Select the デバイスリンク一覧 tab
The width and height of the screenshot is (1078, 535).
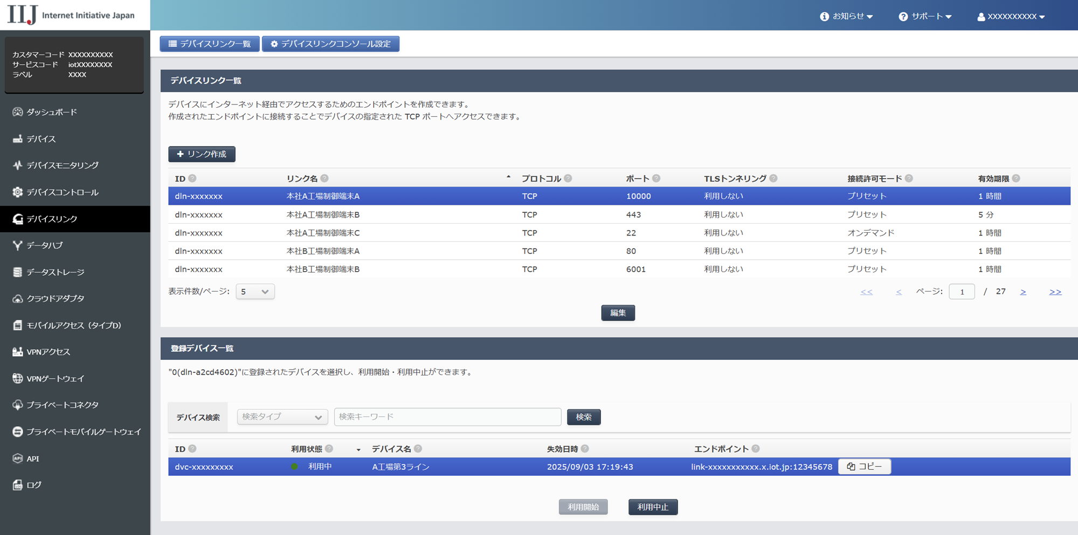[x=210, y=44]
